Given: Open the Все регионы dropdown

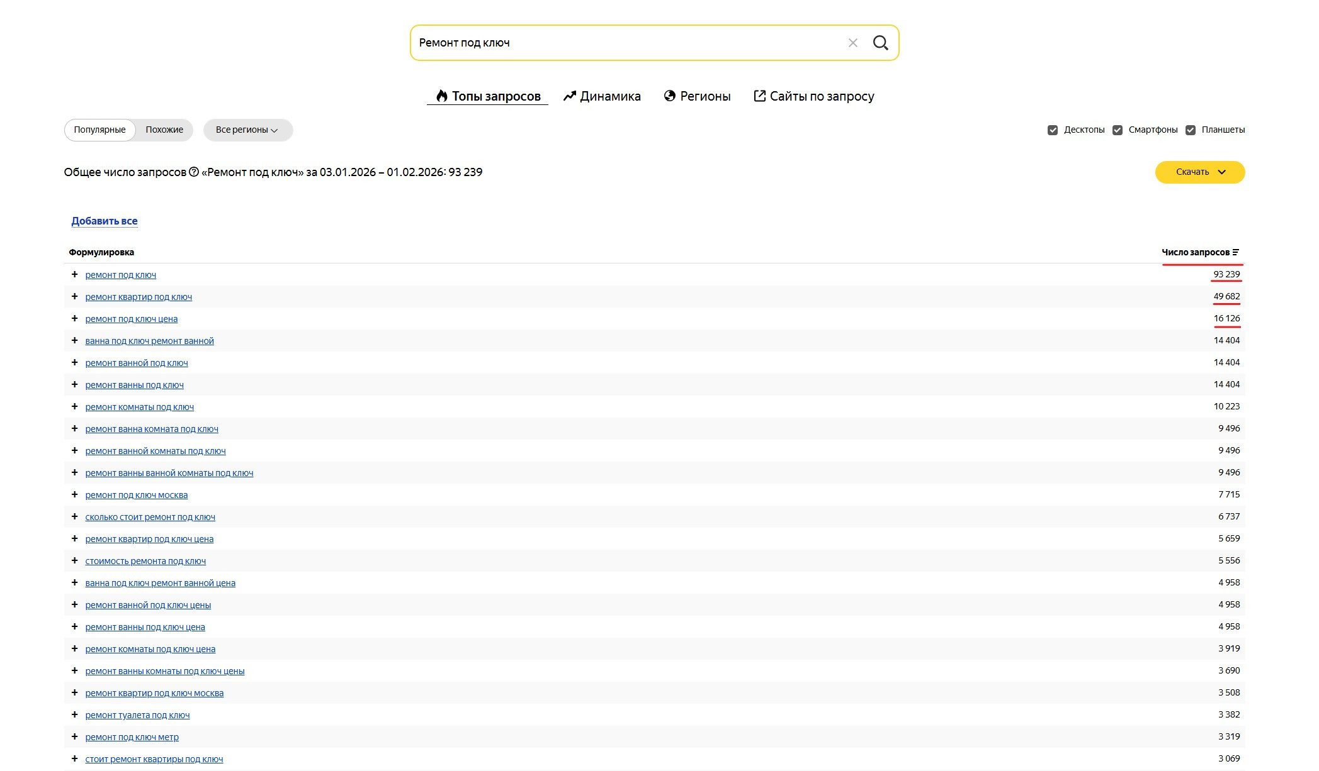Looking at the screenshot, I should tap(247, 130).
